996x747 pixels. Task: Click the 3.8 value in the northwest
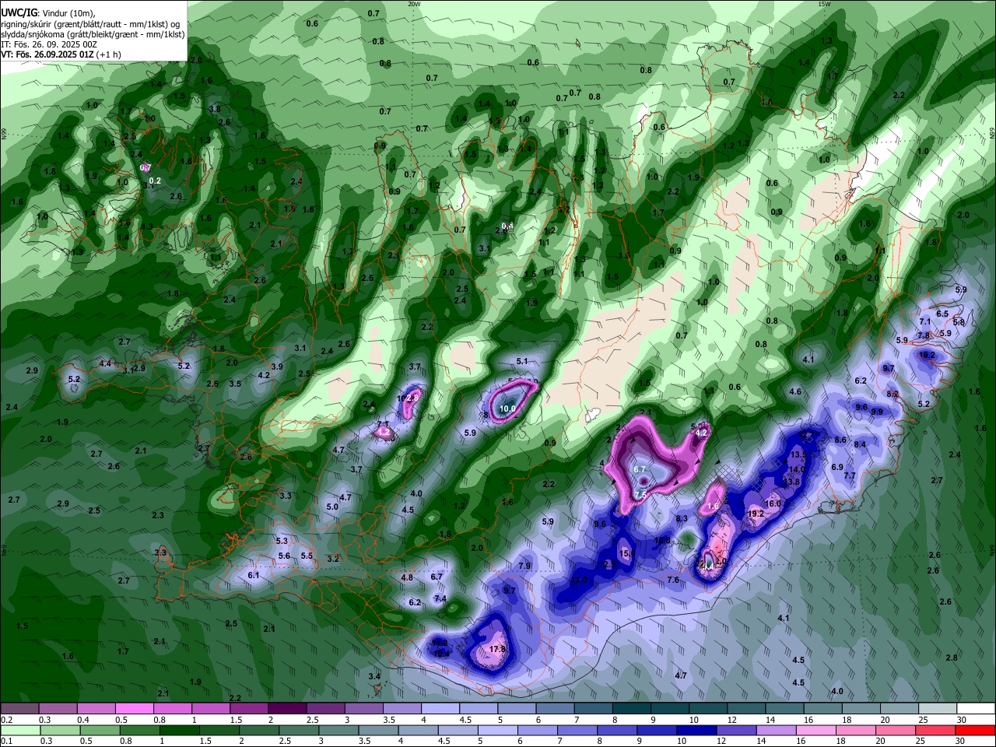tap(215, 110)
